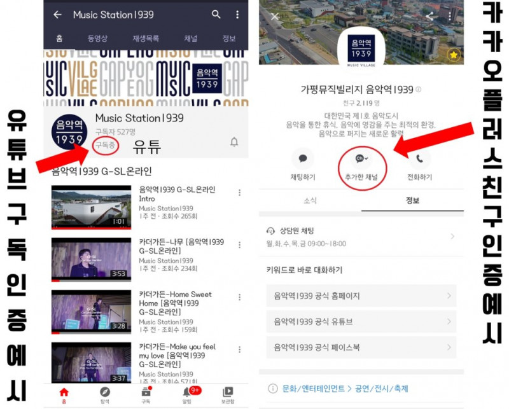The image size is (509, 409).
Task: Play the 카더가든-나무 video thumbnail
Action: [x=91, y=259]
